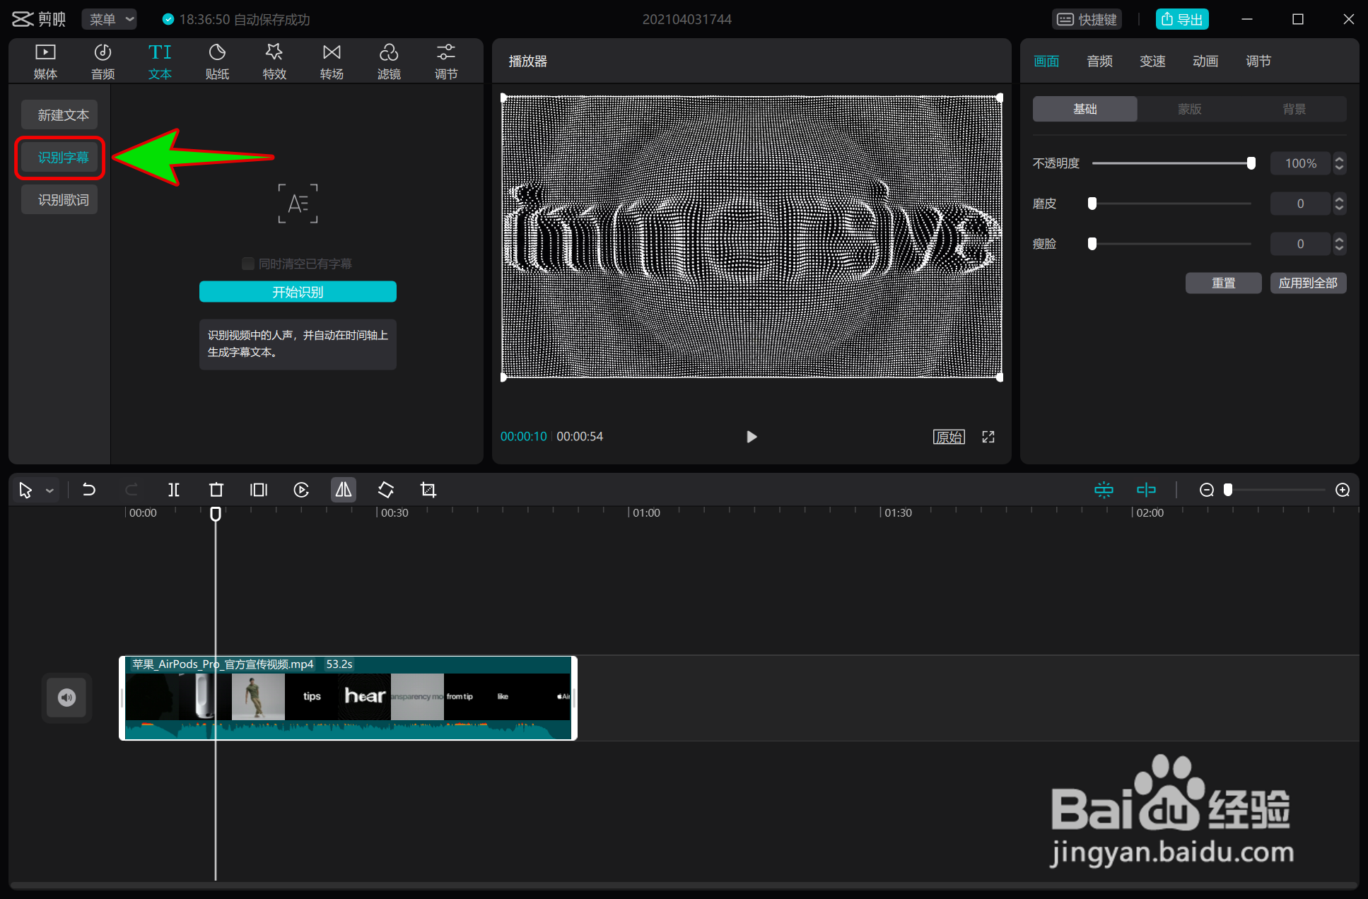Open the 转场 transitions panel

332,61
